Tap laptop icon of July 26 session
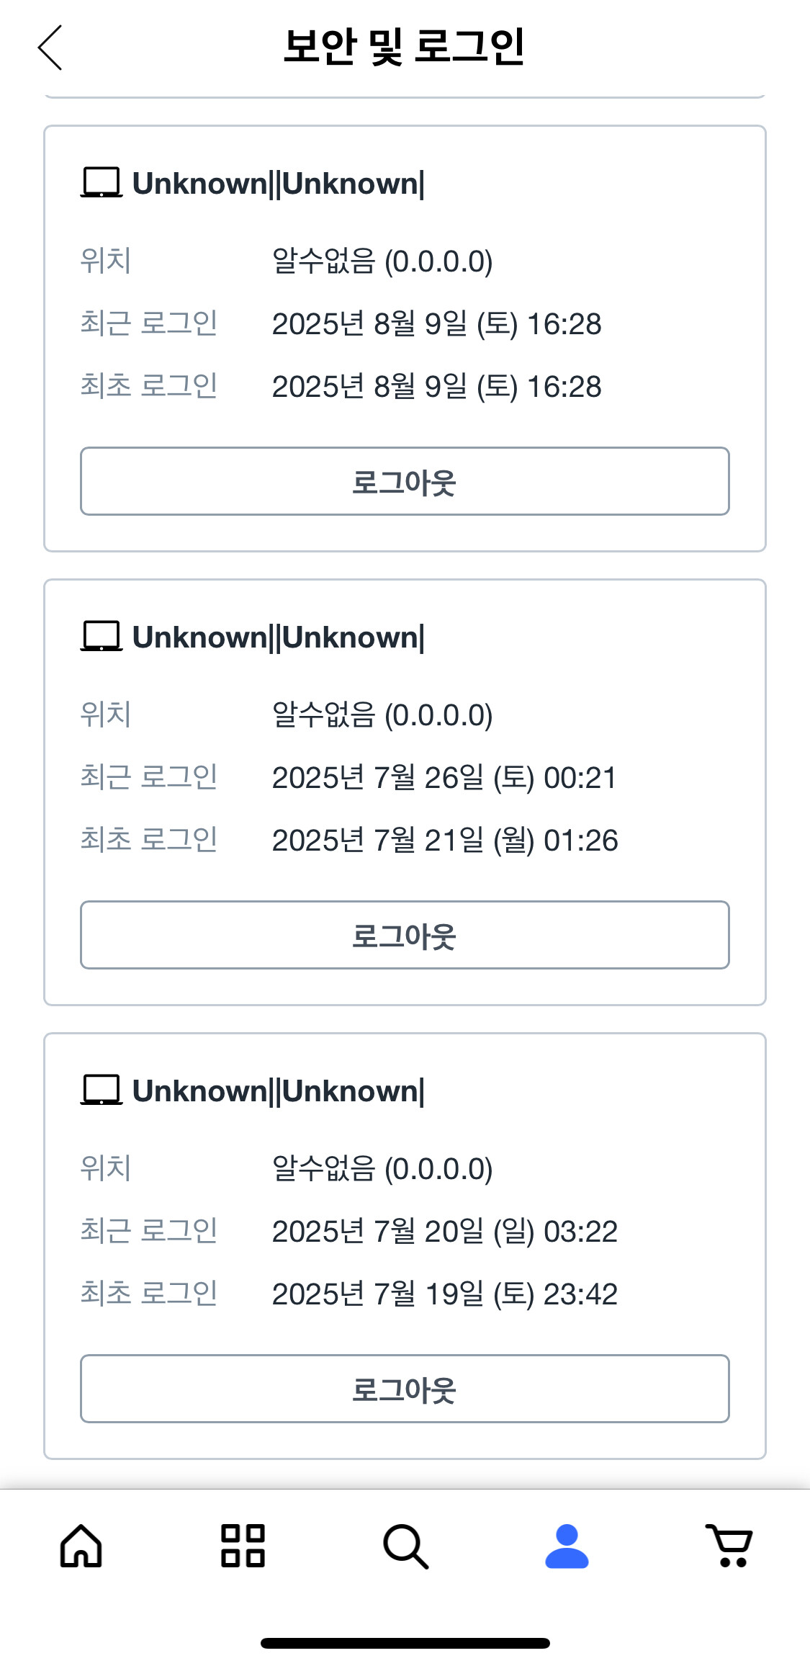This screenshot has height=1666, width=810. [101, 637]
